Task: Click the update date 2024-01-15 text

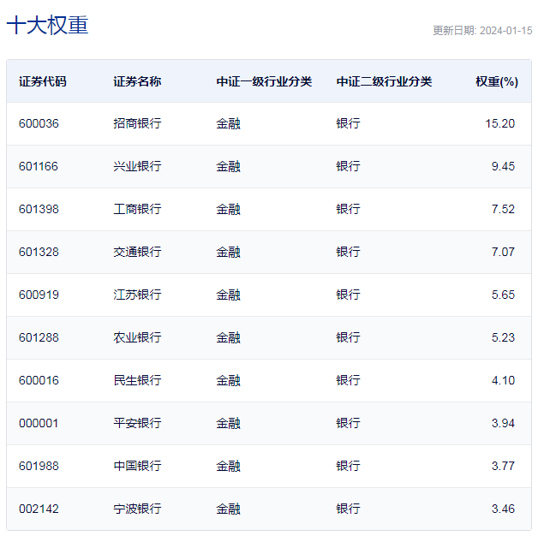Action: point(482,31)
